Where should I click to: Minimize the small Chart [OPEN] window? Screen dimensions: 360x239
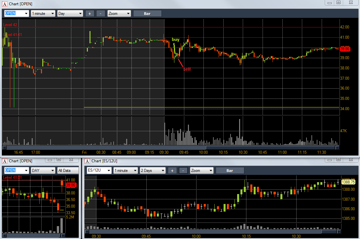[x=50, y=160]
